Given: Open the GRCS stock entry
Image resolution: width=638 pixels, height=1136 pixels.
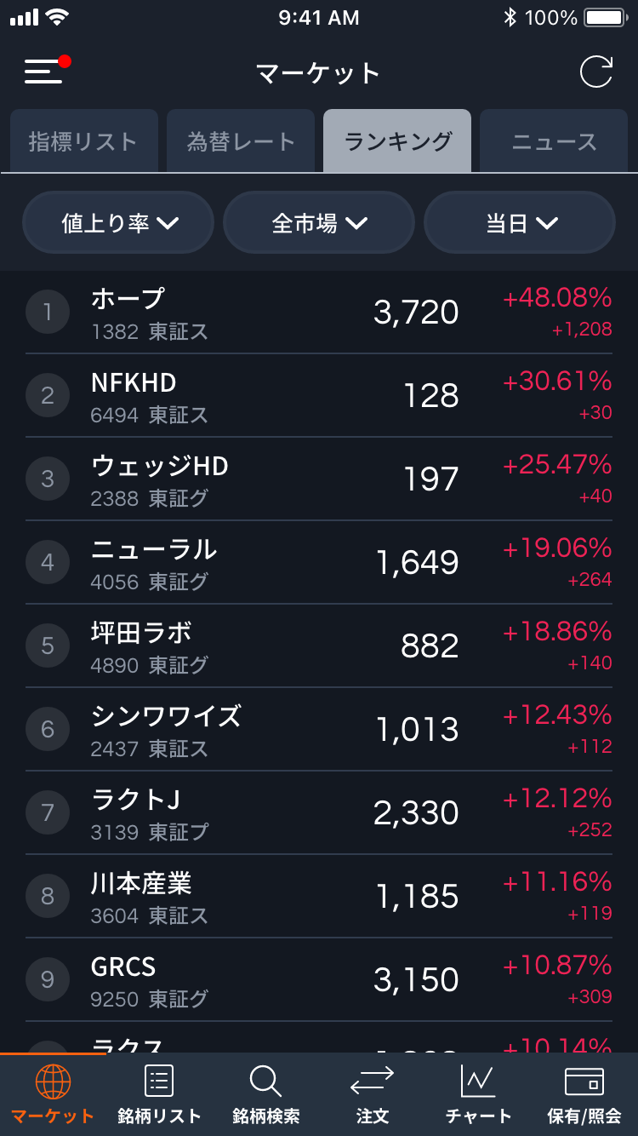Looking at the screenshot, I should pyautogui.click(x=319, y=980).
